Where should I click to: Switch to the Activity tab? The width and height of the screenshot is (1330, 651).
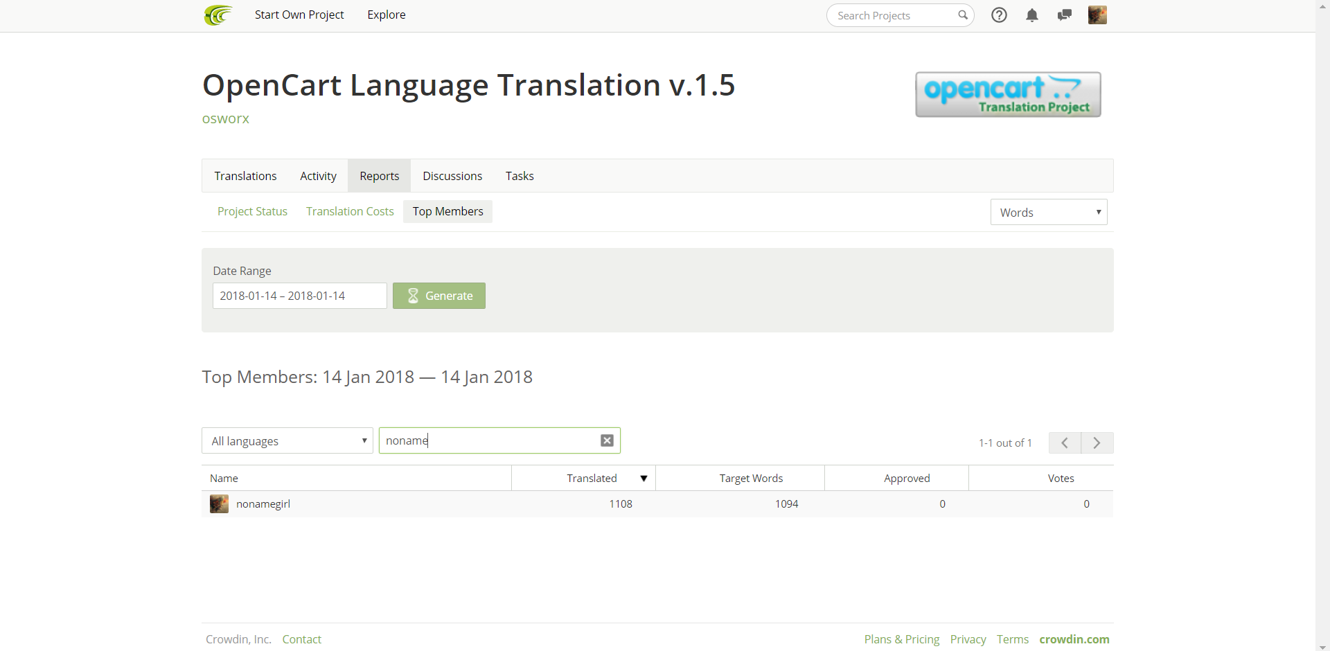pos(318,176)
